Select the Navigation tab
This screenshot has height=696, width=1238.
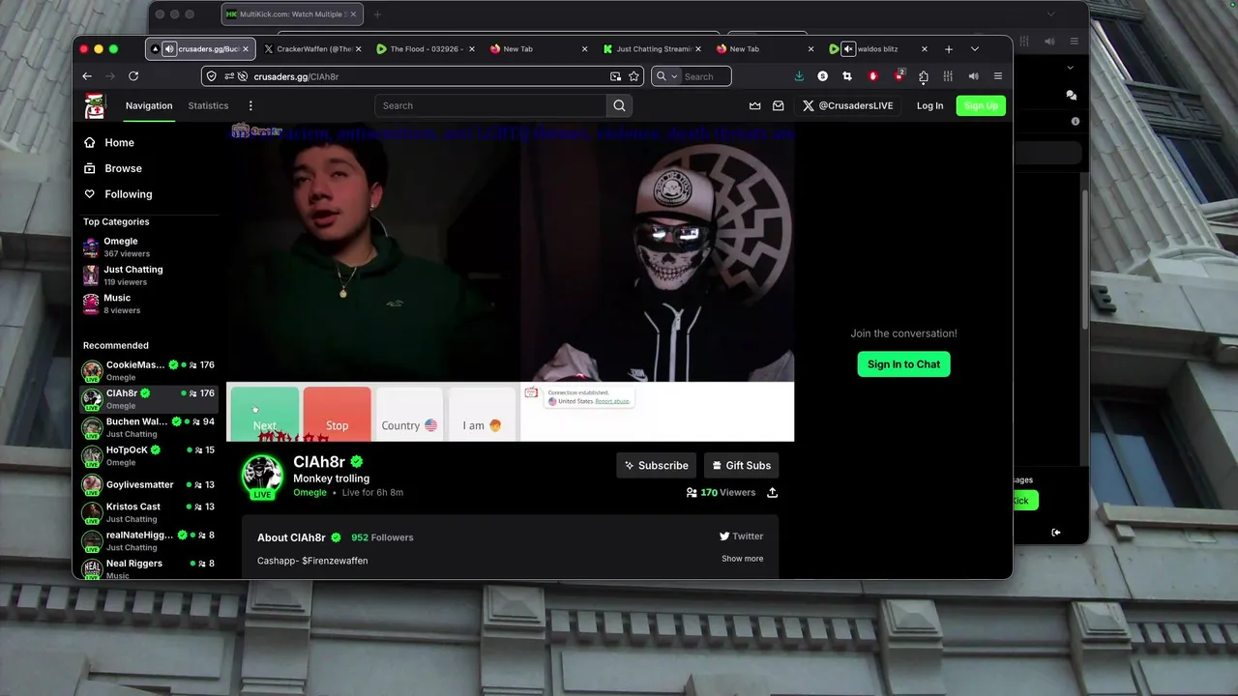click(x=149, y=105)
